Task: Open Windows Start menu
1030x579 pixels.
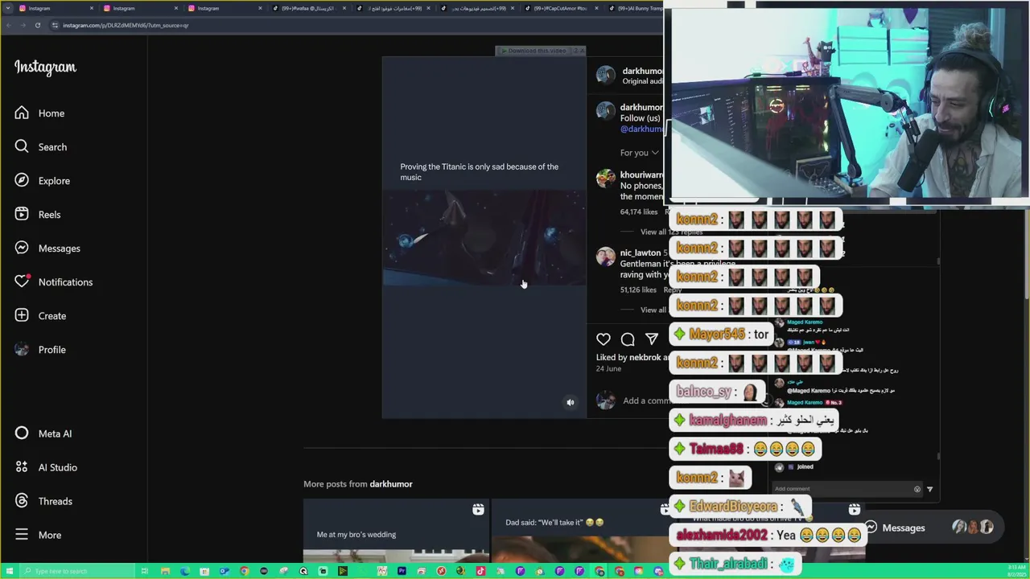Action: (8, 571)
